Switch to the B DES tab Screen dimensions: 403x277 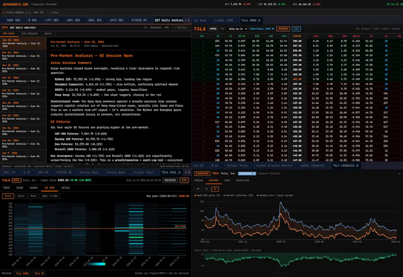click(33, 20)
